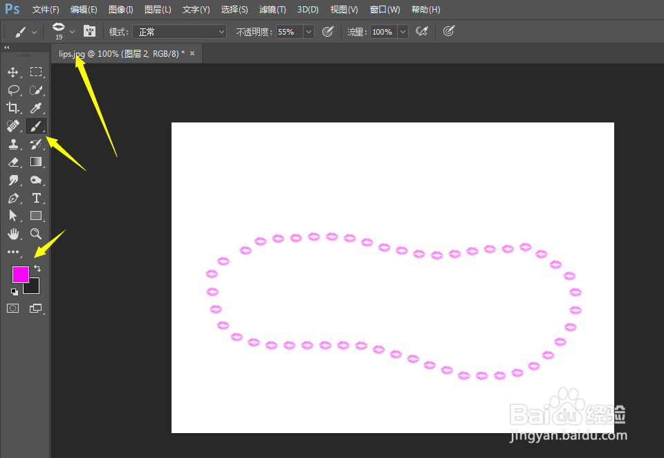This screenshot has width=664, height=458.
Task: Select the Crop tool
Action: (12, 108)
